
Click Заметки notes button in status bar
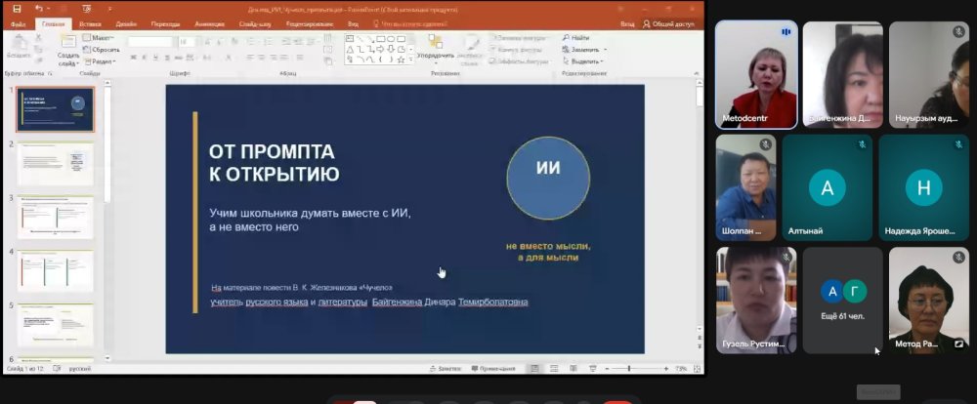point(446,369)
